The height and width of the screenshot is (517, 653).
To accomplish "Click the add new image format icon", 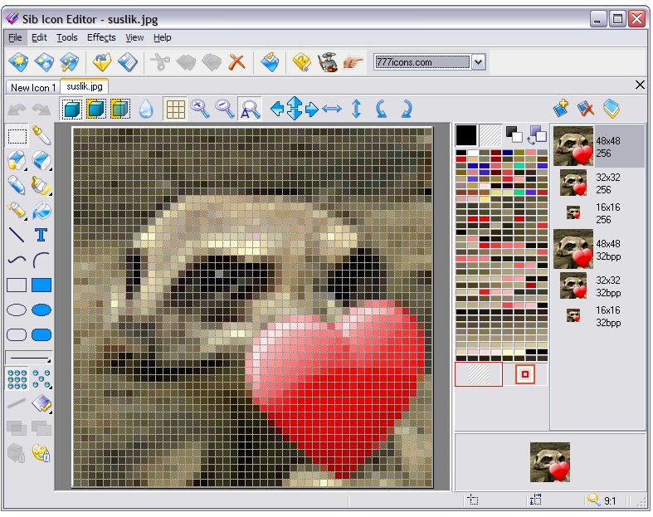I will [561, 109].
